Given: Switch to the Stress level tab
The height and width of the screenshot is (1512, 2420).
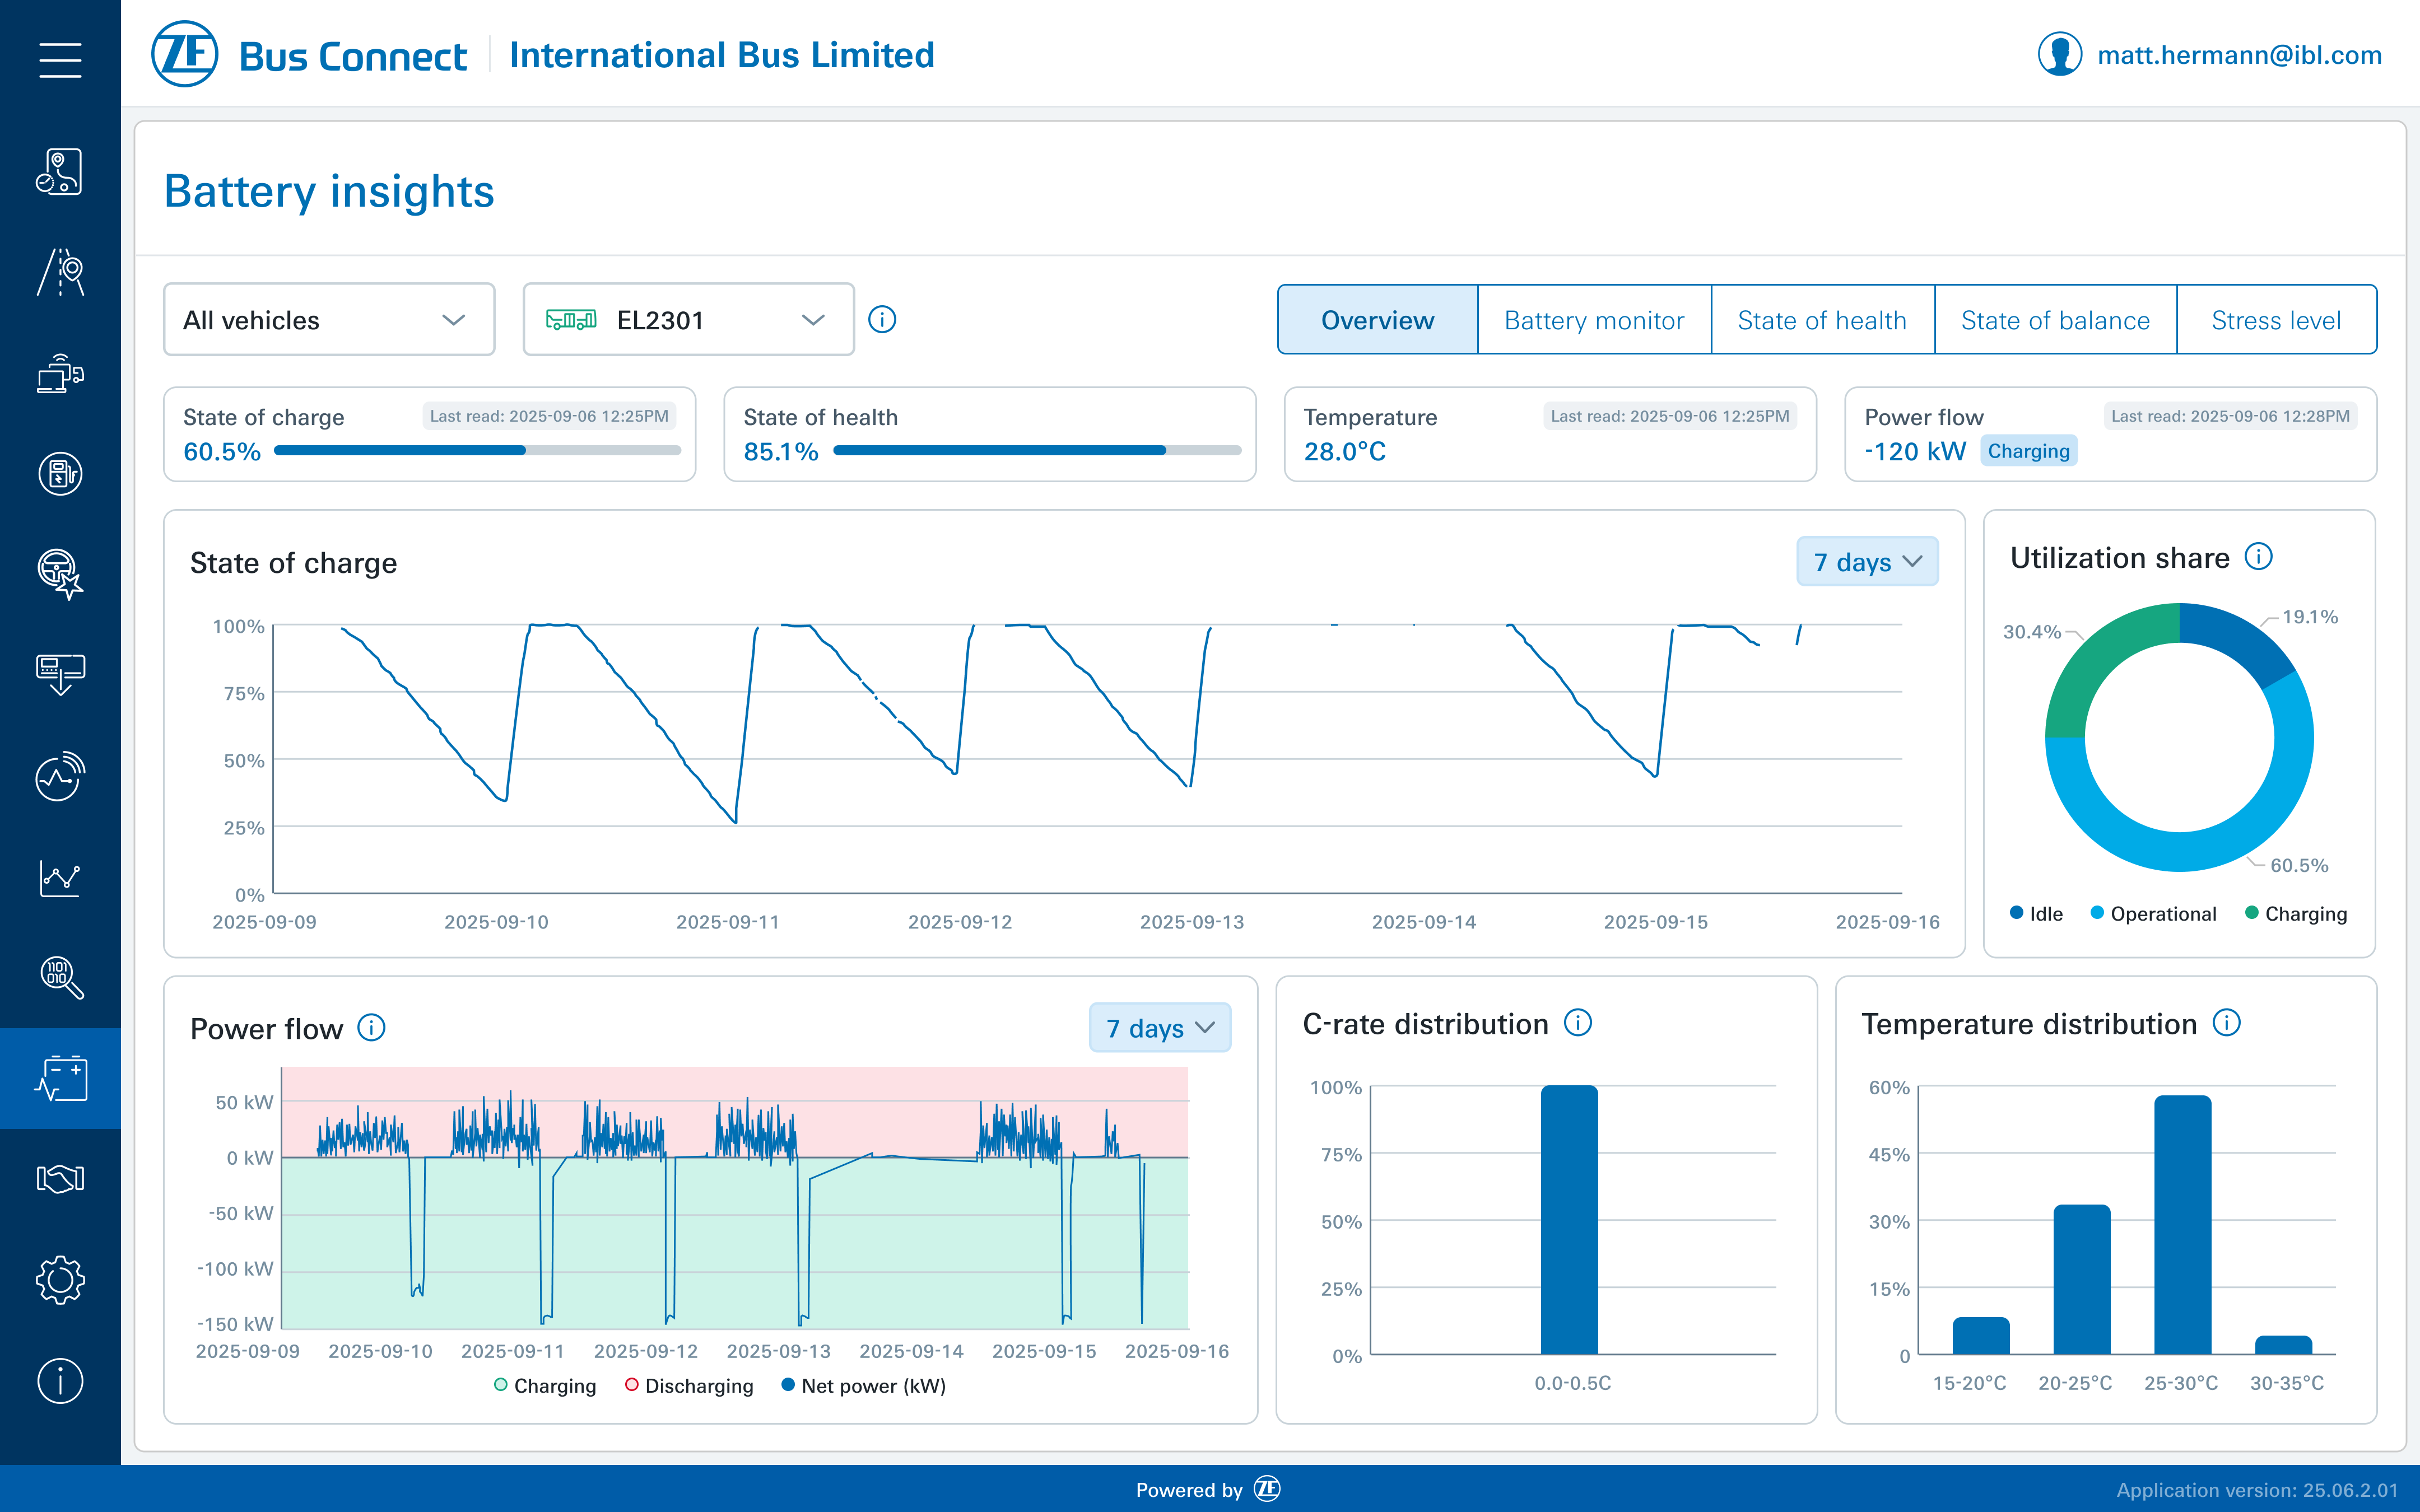Looking at the screenshot, I should point(2275,320).
